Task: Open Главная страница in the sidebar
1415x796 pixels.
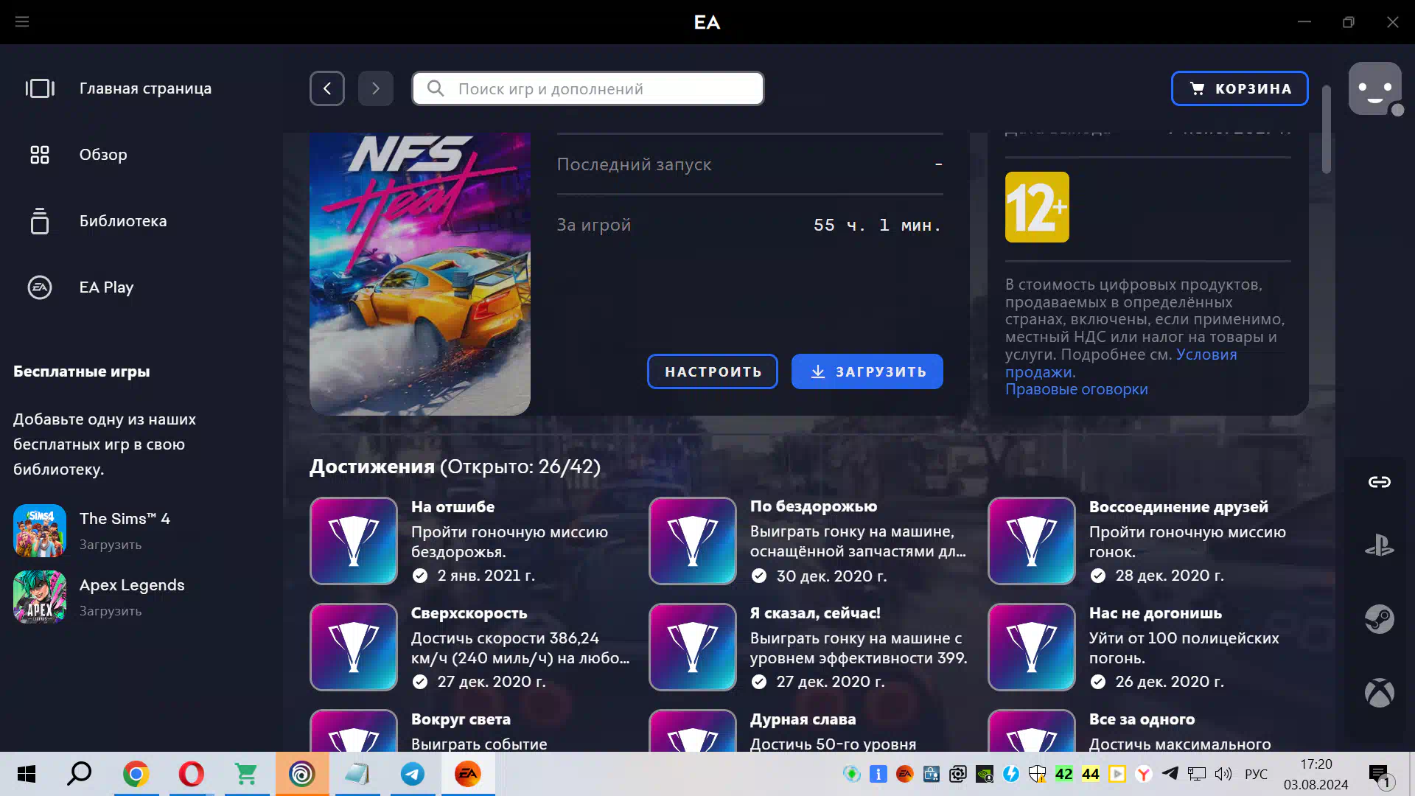Action: [145, 88]
